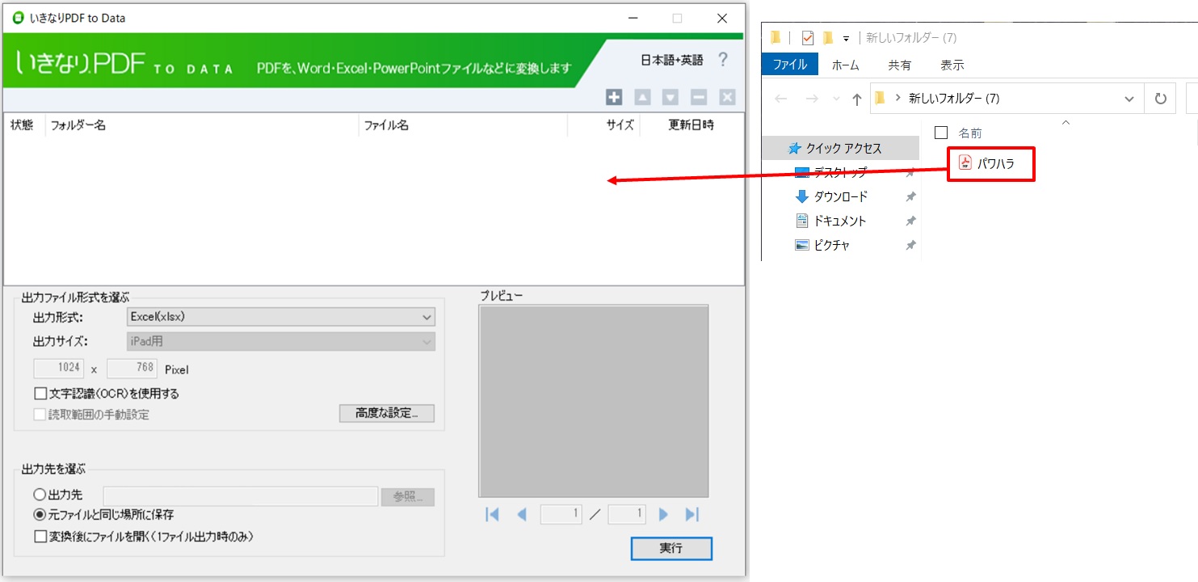This screenshot has width=1198, height=582.
Task: Open ピクチャ in quick access
Action: (x=831, y=245)
